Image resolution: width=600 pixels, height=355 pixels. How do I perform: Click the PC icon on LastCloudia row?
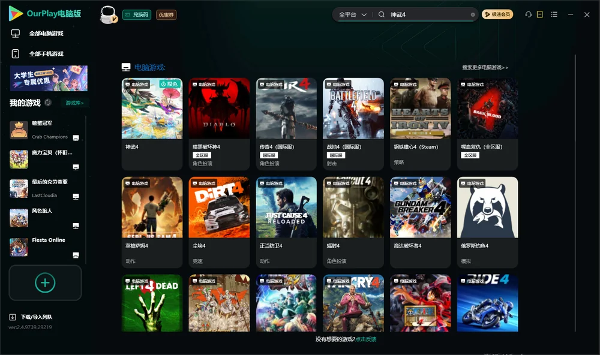pyautogui.click(x=76, y=196)
